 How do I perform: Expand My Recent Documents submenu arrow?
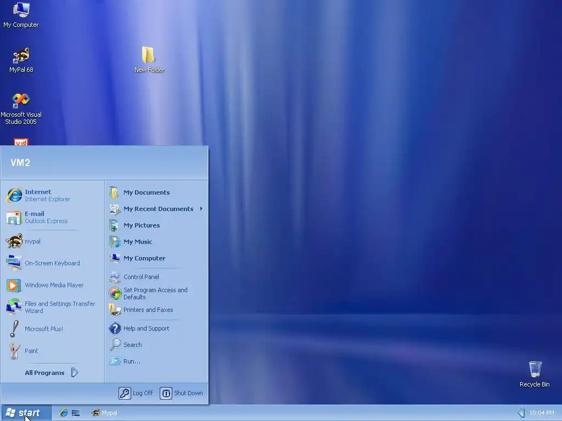pos(201,209)
